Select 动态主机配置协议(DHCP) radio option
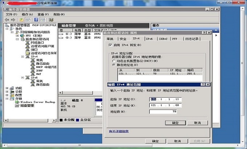Screen dimensions: 247x149 click(x=113, y=61)
